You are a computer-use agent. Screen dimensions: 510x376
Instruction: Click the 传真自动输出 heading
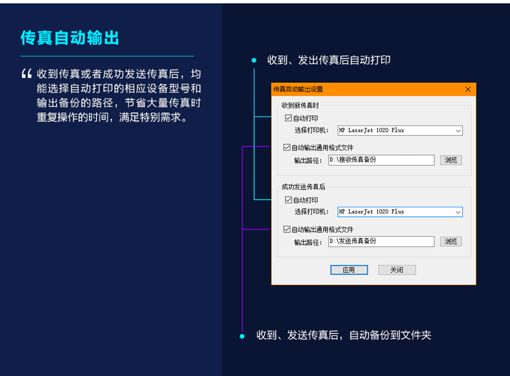(x=70, y=37)
